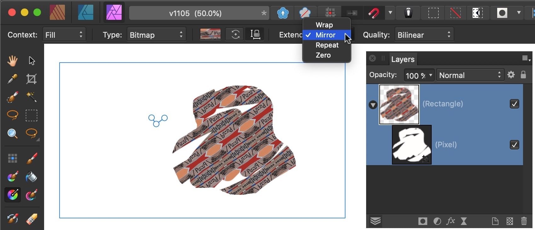
Task: Choose Zero from the Extend menu
Action: pos(327,55)
